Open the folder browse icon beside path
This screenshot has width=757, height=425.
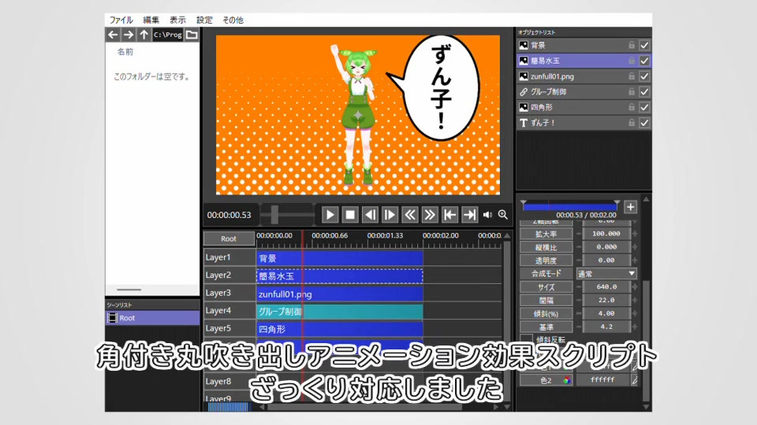tap(192, 35)
